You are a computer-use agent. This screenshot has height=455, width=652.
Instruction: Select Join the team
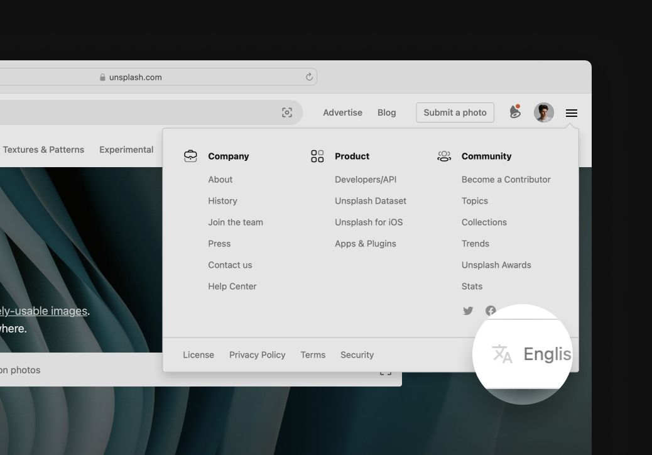click(x=236, y=222)
